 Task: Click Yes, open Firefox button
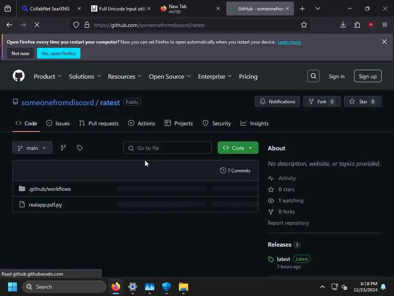point(58,53)
